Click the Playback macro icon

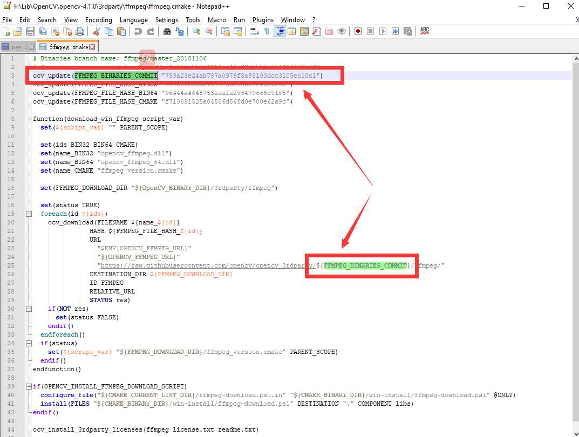pyautogui.click(x=383, y=31)
